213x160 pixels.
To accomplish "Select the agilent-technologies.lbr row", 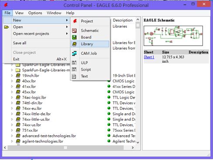I will [69, 141].
